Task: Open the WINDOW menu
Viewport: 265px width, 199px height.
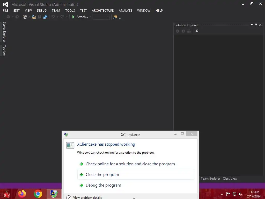Action: click(x=144, y=10)
